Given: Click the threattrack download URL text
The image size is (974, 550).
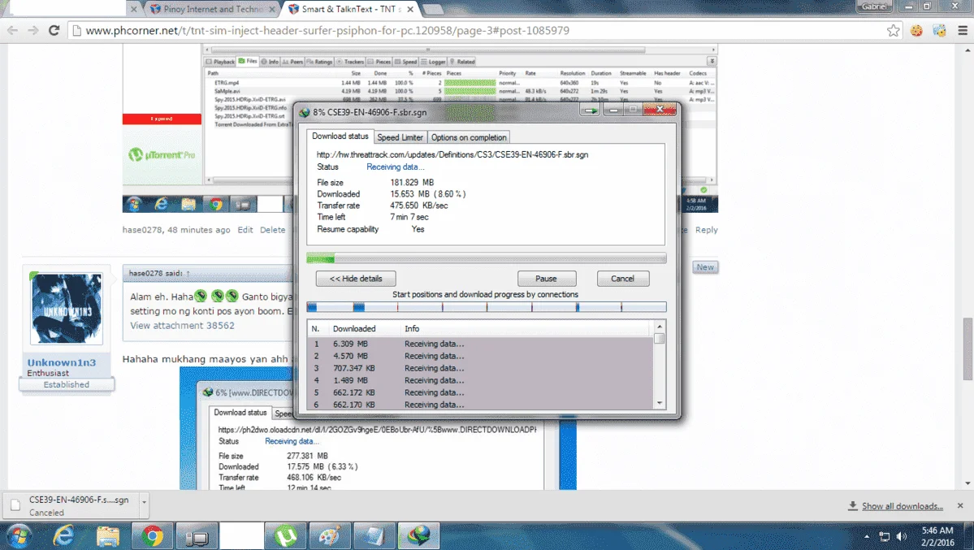Looking at the screenshot, I should pos(452,154).
